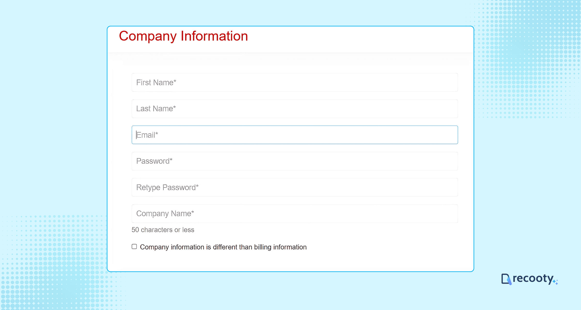Click the Password placeholder text
The image size is (581, 310).
click(154, 161)
